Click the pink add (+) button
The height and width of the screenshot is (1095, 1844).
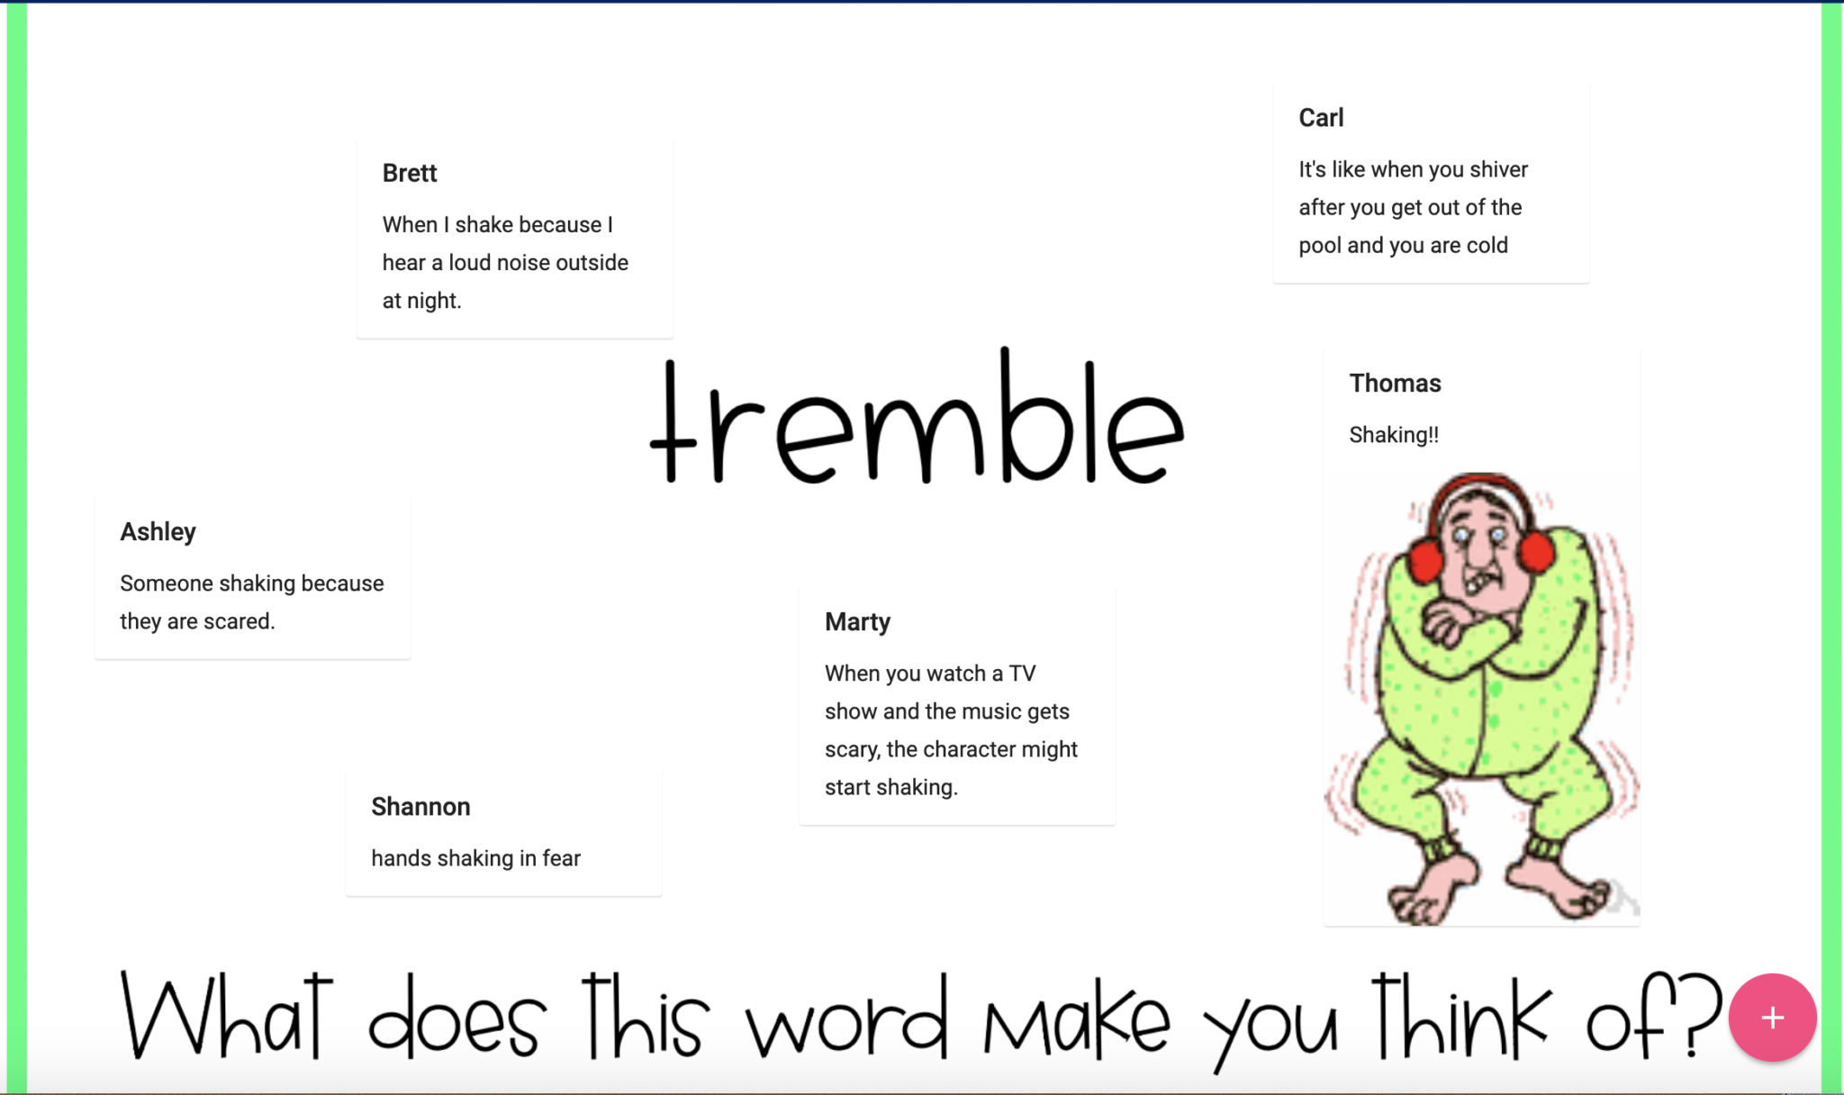click(x=1772, y=1017)
